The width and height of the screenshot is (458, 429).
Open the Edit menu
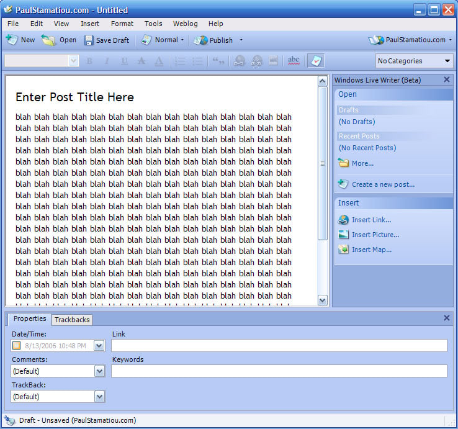coord(37,24)
